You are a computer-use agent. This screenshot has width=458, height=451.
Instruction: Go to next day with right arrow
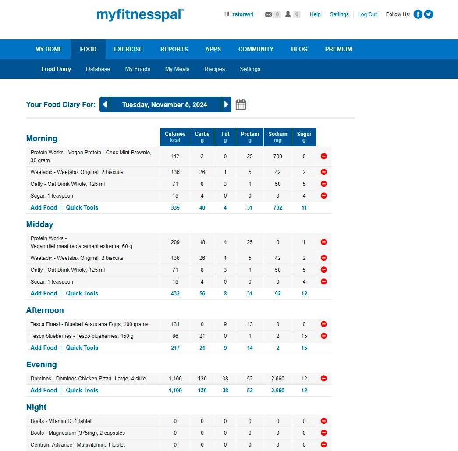[x=226, y=104]
